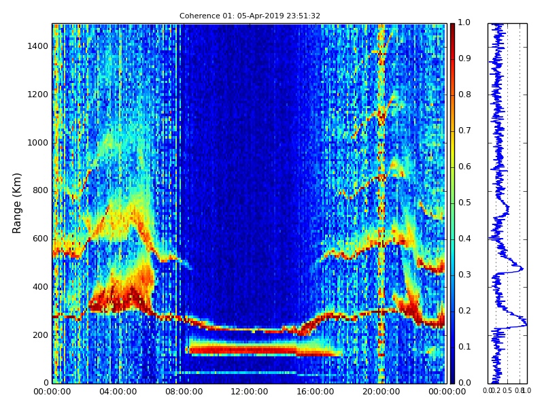This screenshot has width=544, height=408.
Task: Click the 1000 range tick label
Action: pos(38,143)
